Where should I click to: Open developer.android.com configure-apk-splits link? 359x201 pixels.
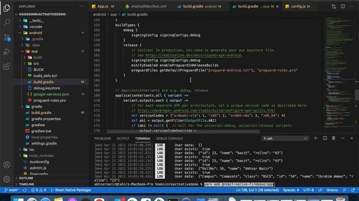point(206,111)
